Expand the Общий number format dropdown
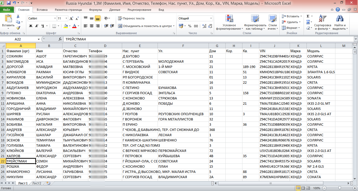The image size is (358, 191). [211, 18]
